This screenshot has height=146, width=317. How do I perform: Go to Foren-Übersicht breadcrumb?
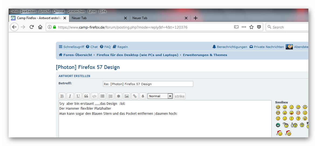(75, 55)
